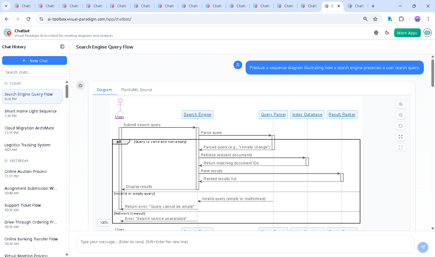
Task: Start a New Chat
Action: point(34,61)
